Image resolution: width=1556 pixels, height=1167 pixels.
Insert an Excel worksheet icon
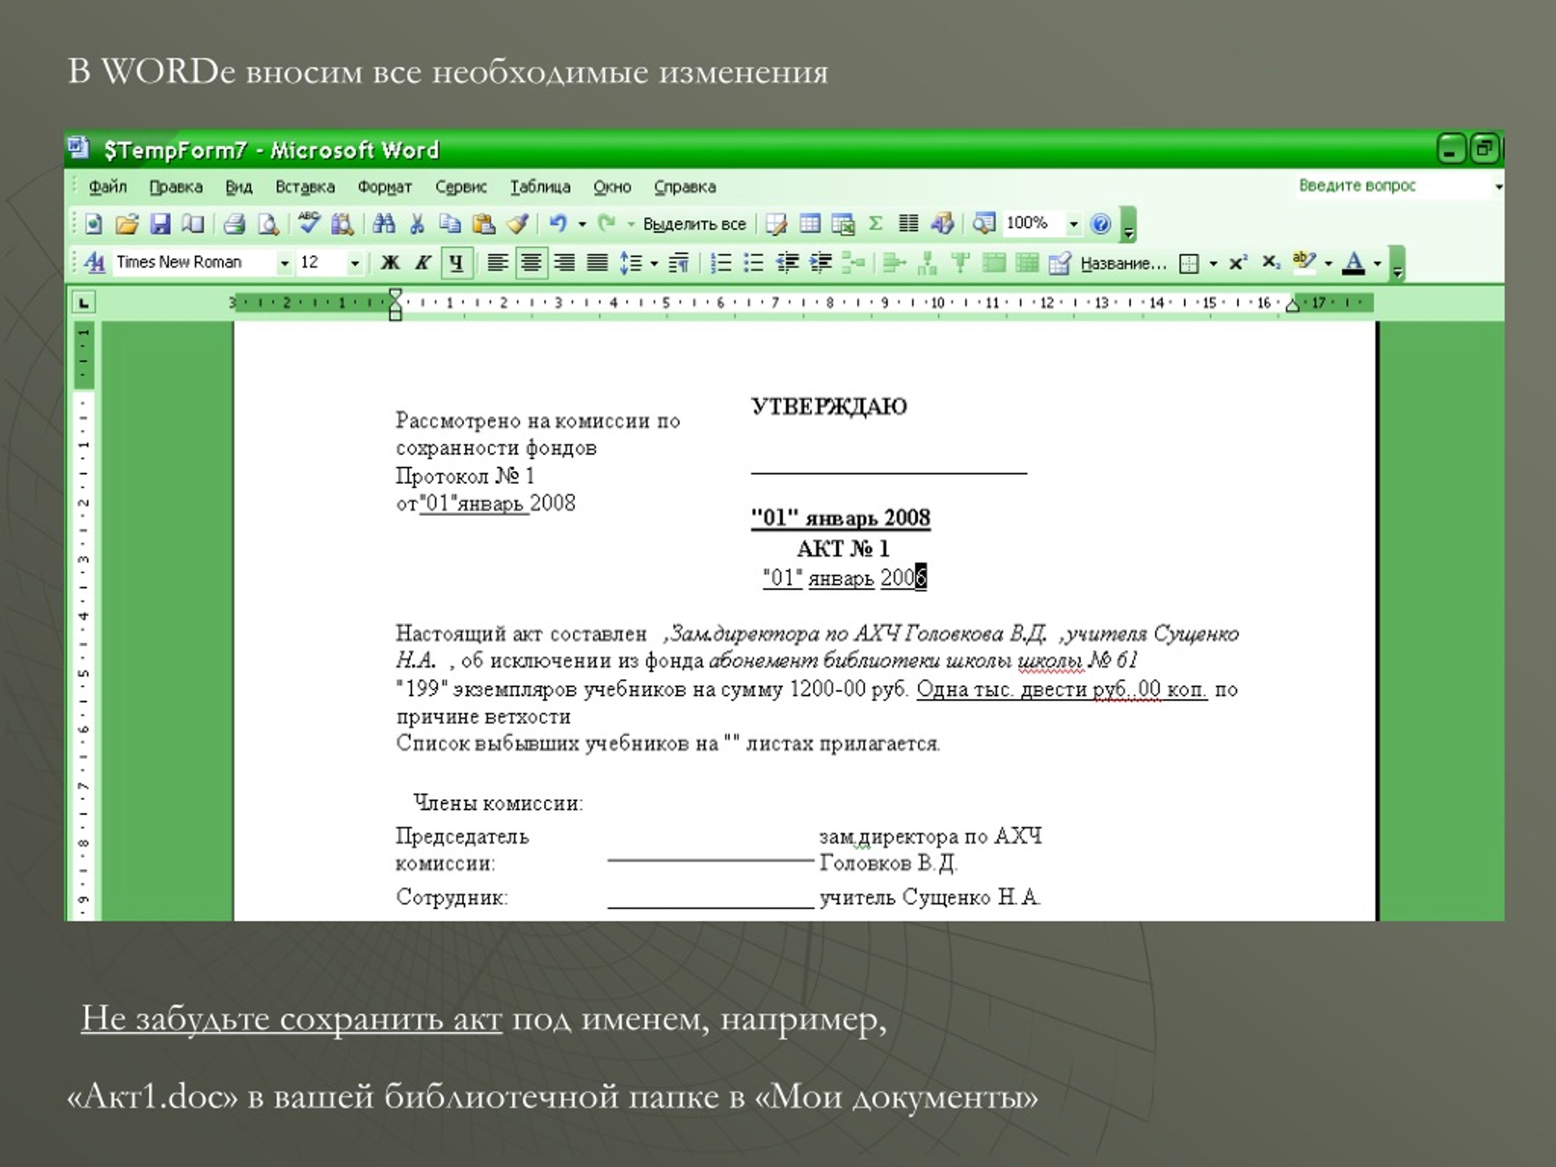[x=842, y=224]
